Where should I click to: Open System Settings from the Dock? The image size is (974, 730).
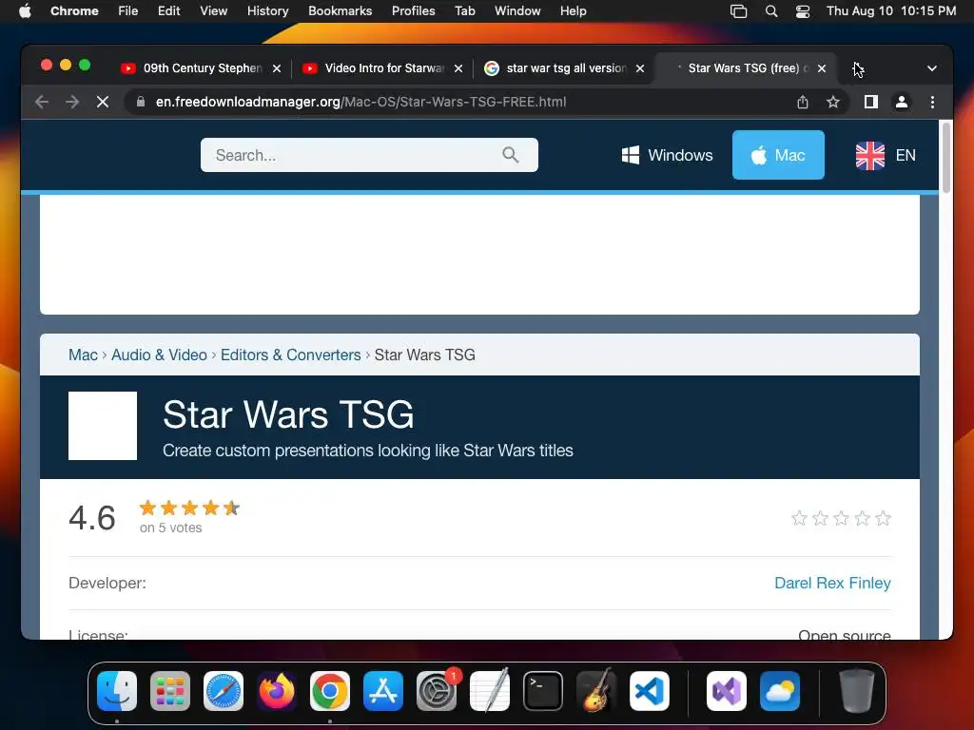coord(437,691)
